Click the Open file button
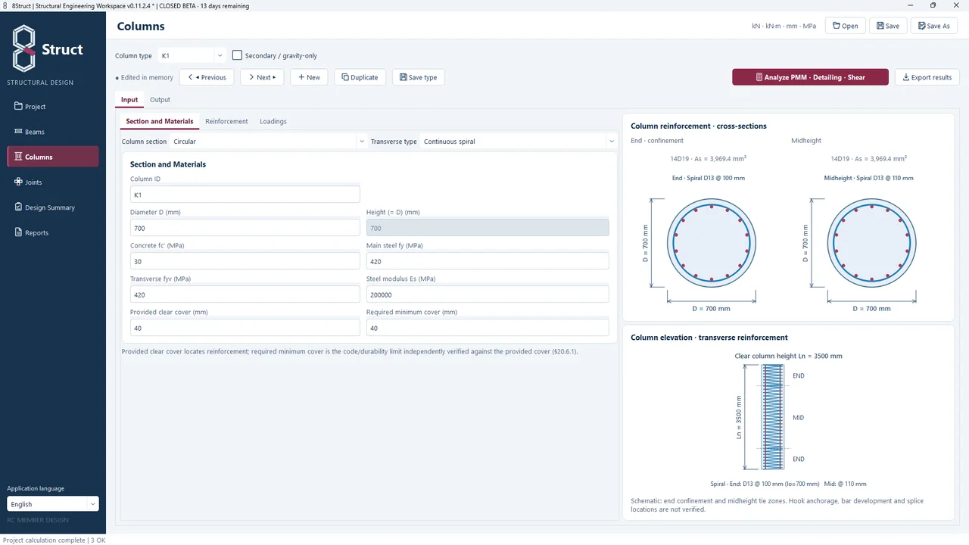Viewport: 969px width, 545px height. point(845,26)
